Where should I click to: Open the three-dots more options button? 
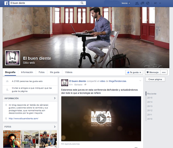(164, 72)
